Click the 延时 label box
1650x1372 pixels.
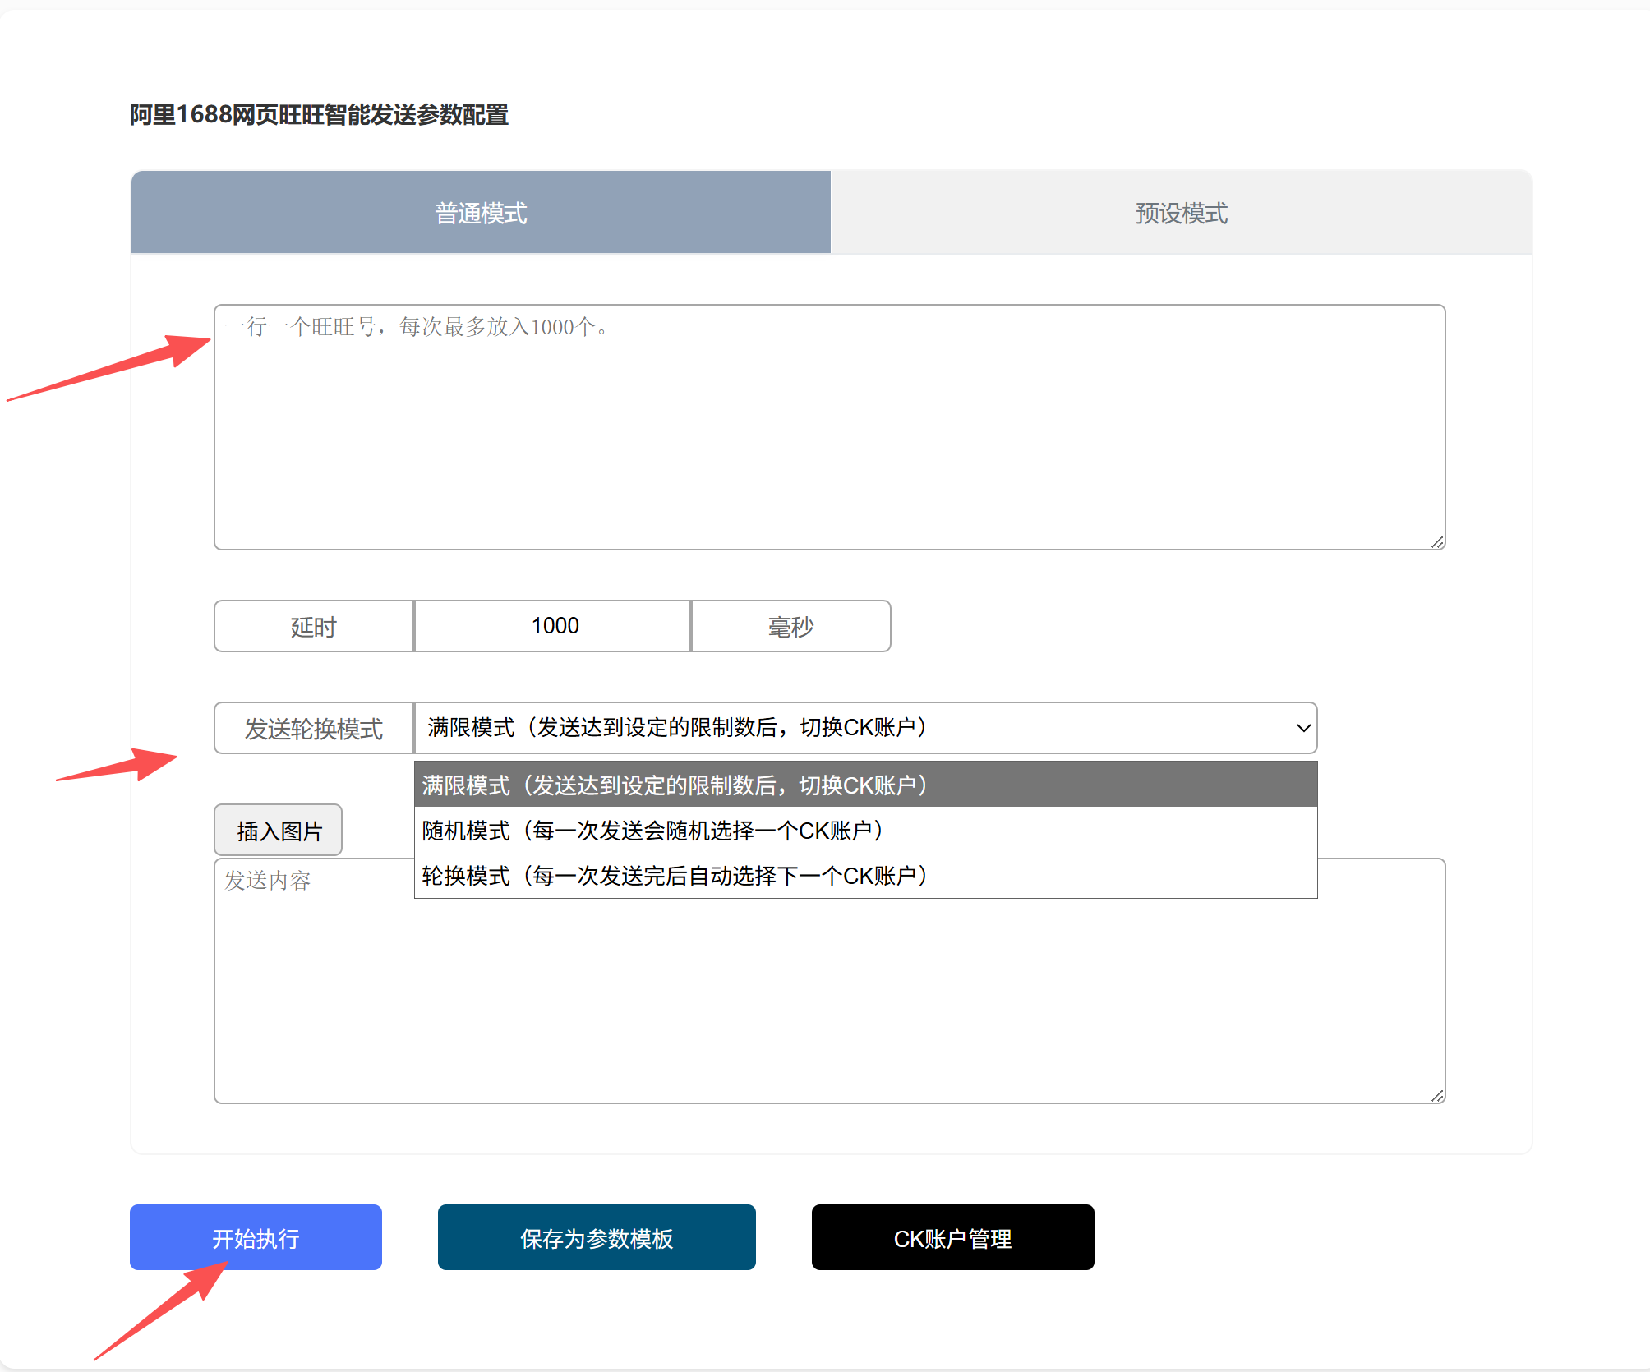coord(313,627)
